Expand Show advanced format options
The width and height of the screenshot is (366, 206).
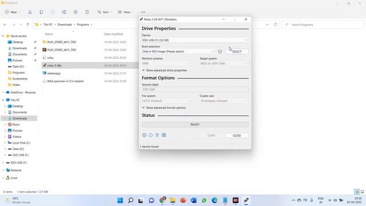pos(164,108)
